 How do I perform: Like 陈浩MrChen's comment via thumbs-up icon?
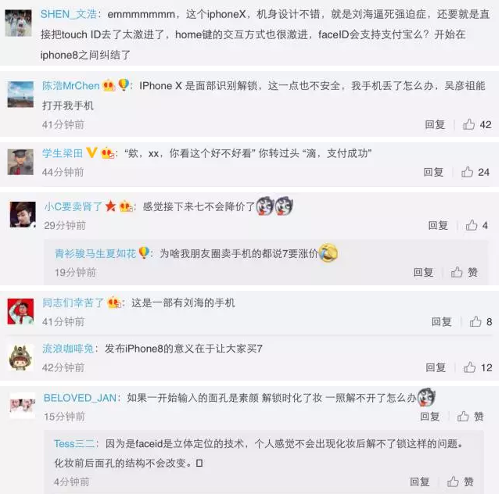click(468, 124)
